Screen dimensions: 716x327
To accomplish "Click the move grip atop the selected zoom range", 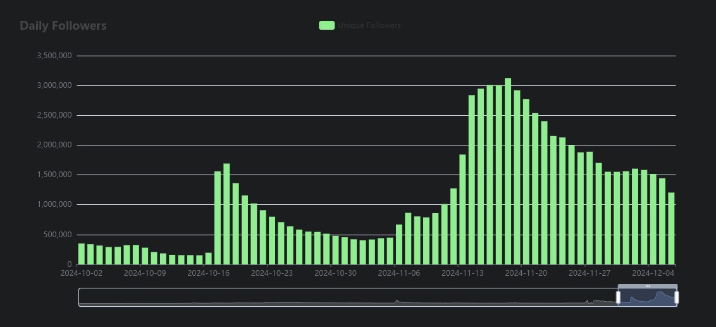I will 648,286.
